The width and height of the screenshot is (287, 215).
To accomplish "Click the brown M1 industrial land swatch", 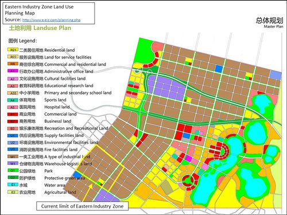I will [13, 157].
